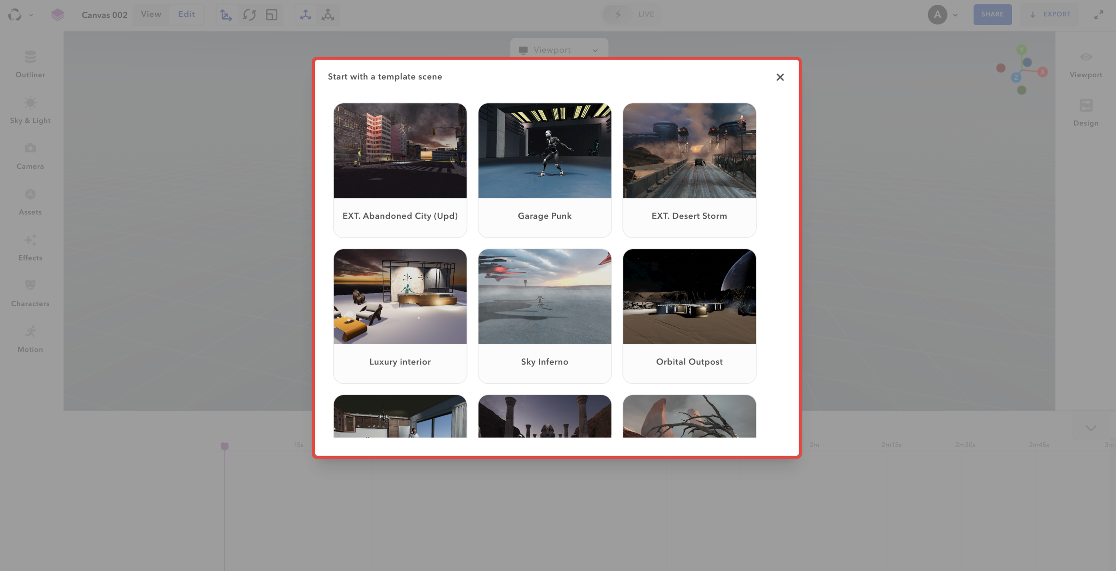Open the Motion panel icon
Viewport: 1116px width, 571px height.
click(x=30, y=331)
